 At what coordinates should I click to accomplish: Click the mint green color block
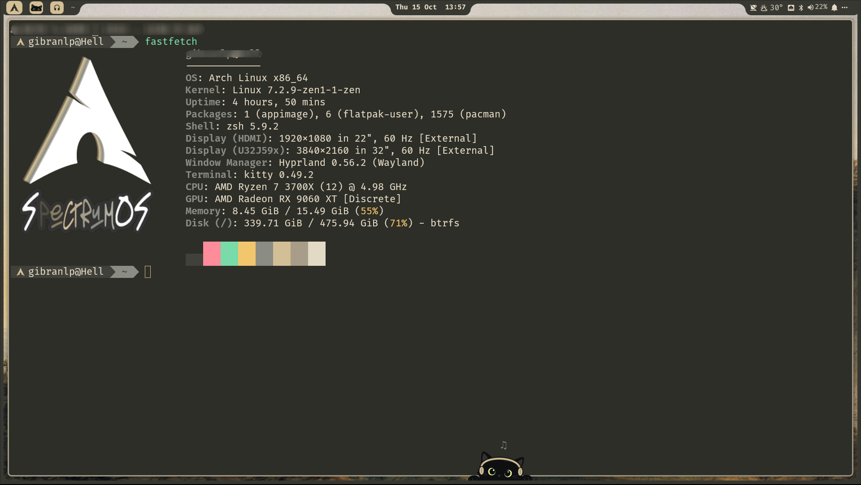[229, 254]
